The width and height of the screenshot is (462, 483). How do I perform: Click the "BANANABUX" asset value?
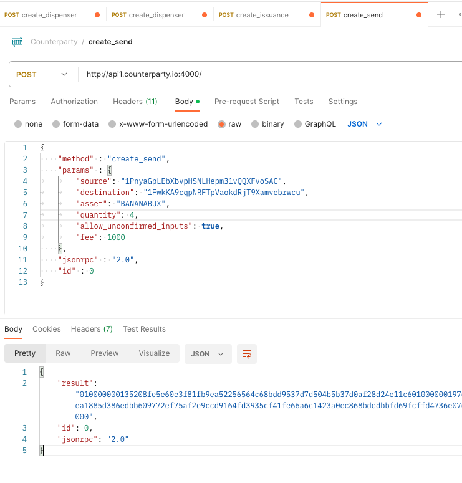pyautogui.click(x=141, y=204)
